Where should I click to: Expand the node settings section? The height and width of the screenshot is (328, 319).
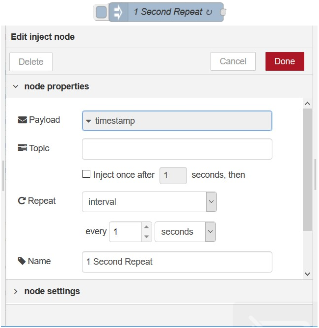[16, 291]
